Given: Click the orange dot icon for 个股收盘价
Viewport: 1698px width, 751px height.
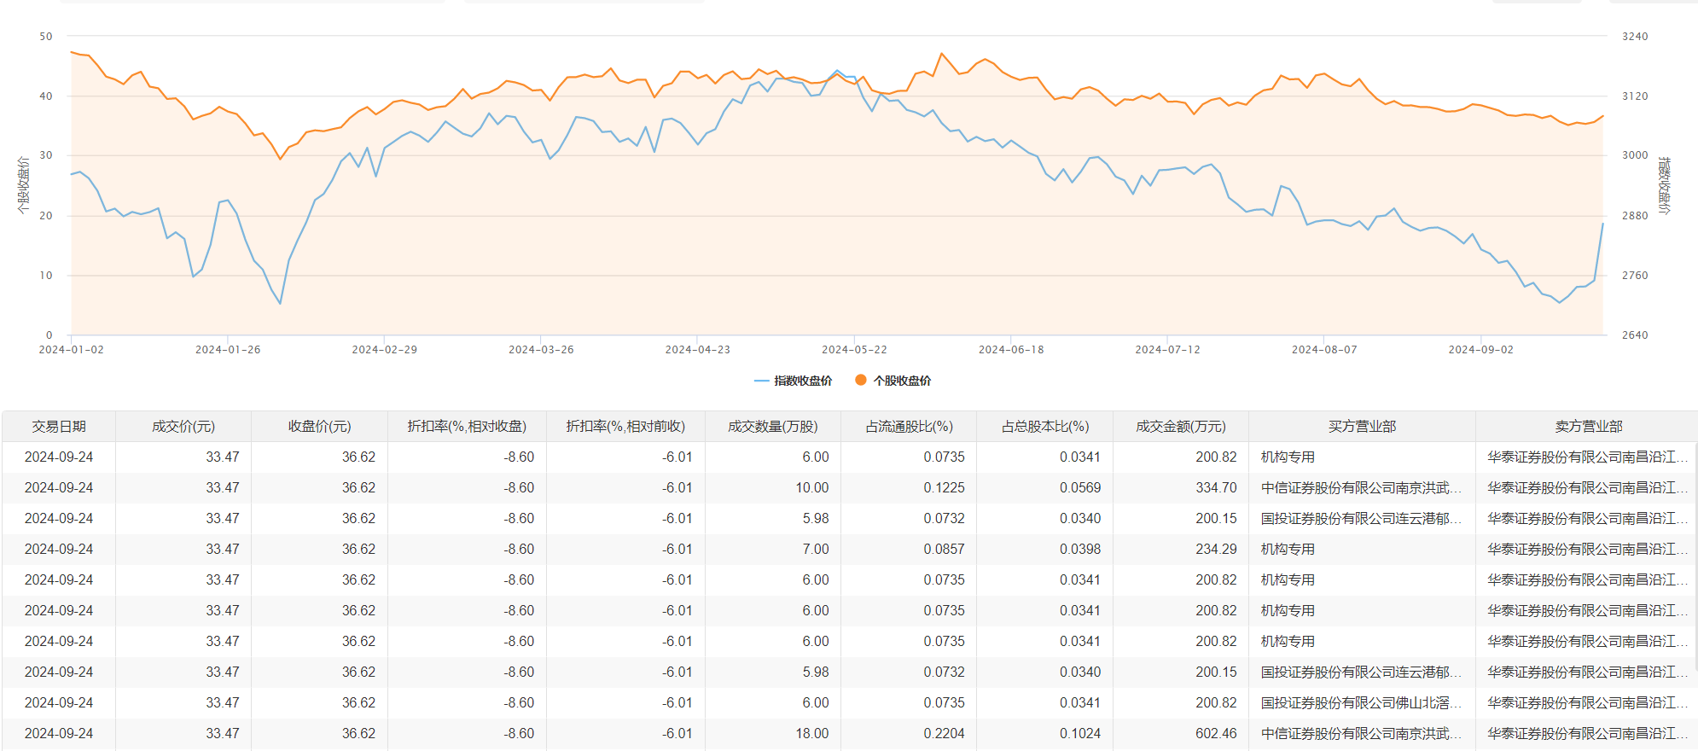Looking at the screenshot, I should tap(861, 381).
